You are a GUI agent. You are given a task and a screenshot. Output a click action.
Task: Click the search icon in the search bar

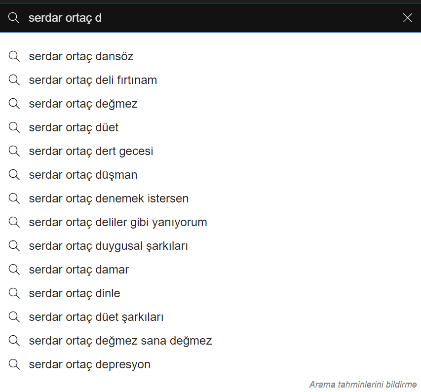coord(14,18)
